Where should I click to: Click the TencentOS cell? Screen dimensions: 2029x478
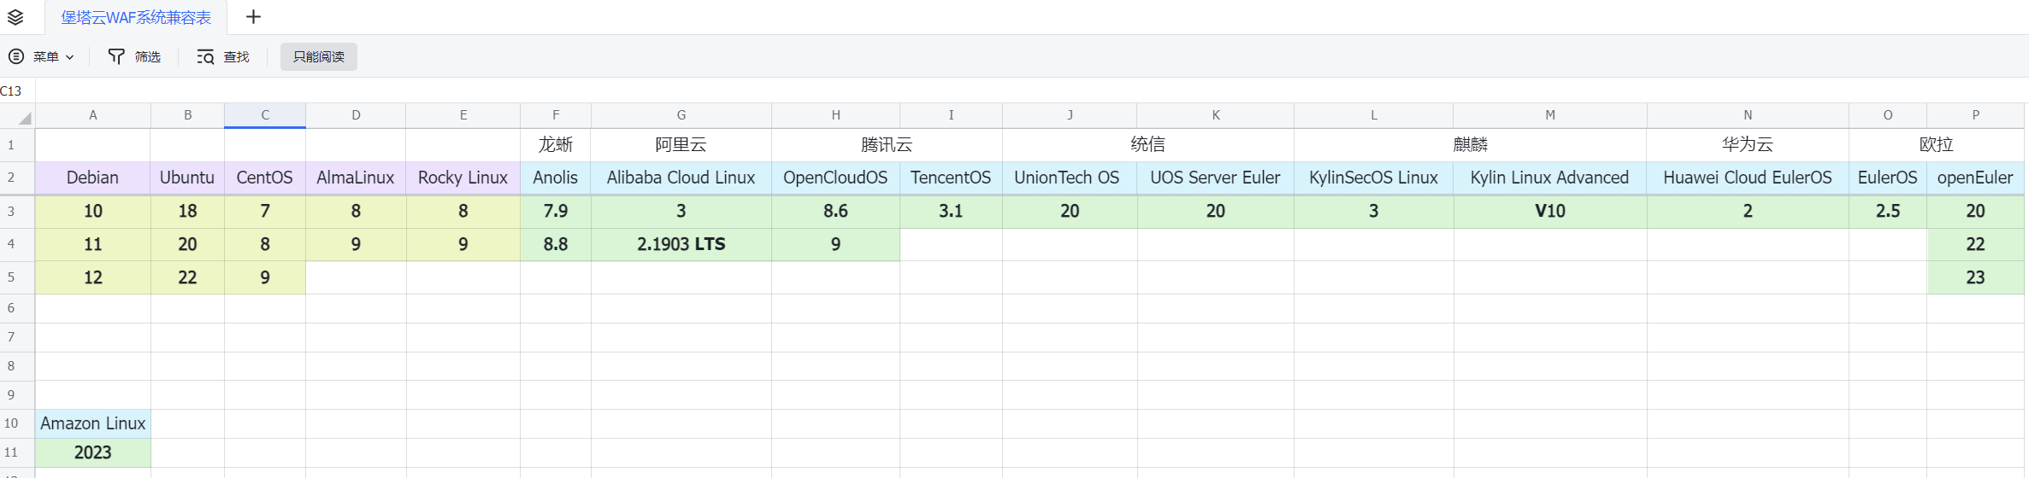click(951, 178)
